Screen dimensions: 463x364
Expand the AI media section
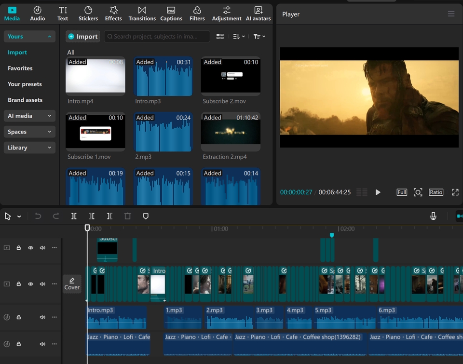pos(29,116)
